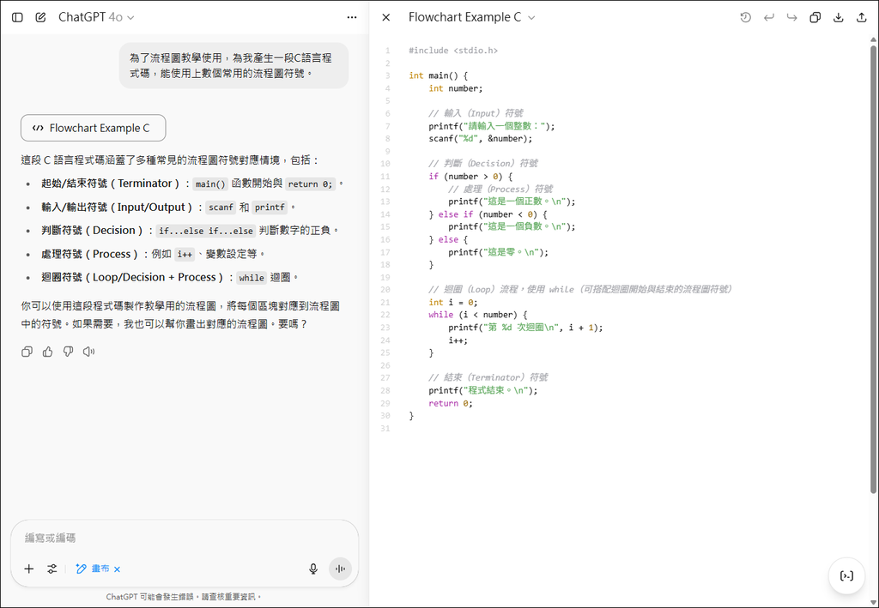The height and width of the screenshot is (608, 879).
Task: Open the three-dot more options menu
Action: point(352,17)
